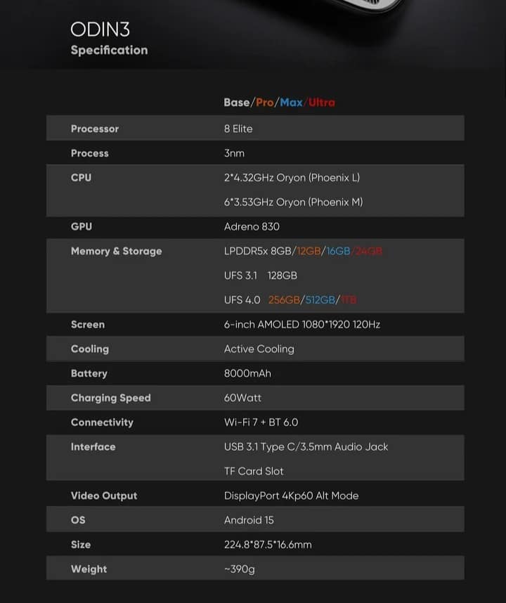Click the Wi-Fi 7 + BT 6.0 text

pyautogui.click(x=261, y=422)
